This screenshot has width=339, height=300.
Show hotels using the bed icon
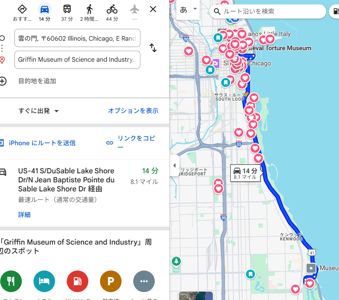click(x=44, y=281)
